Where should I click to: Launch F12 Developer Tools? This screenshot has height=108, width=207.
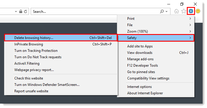[x=156, y=65]
